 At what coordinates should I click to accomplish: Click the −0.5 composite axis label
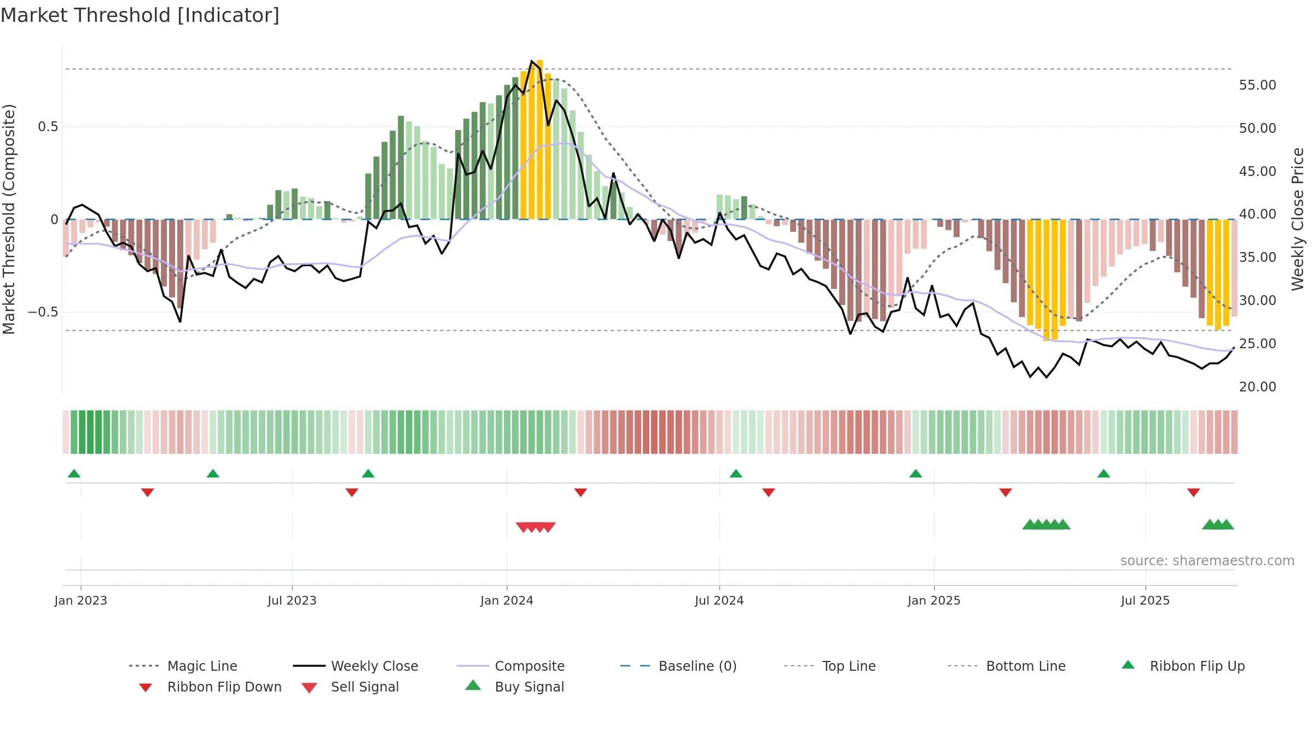click(43, 312)
